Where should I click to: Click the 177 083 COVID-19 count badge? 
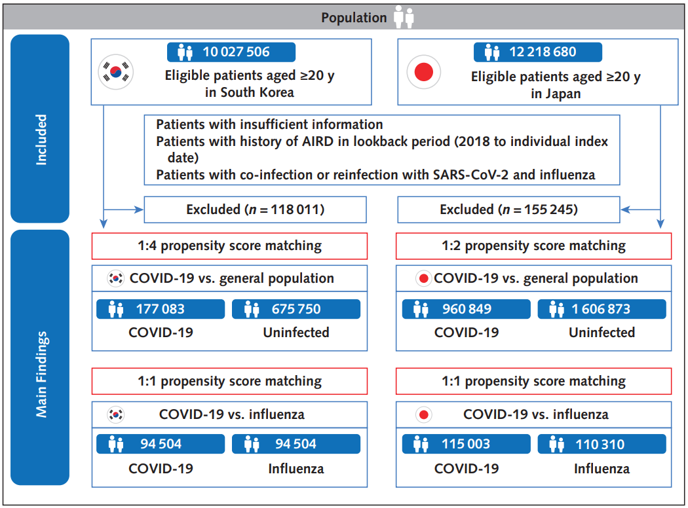click(160, 309)
